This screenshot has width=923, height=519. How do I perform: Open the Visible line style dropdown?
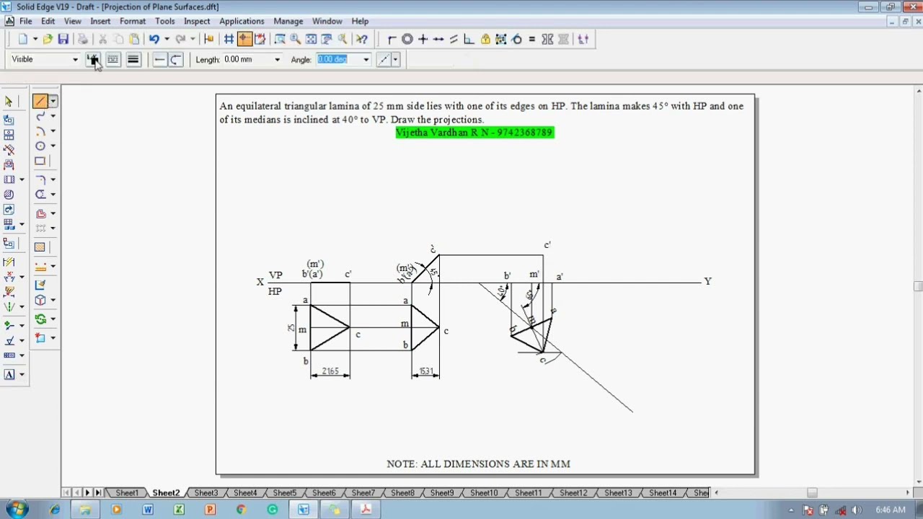coord(75,60)
